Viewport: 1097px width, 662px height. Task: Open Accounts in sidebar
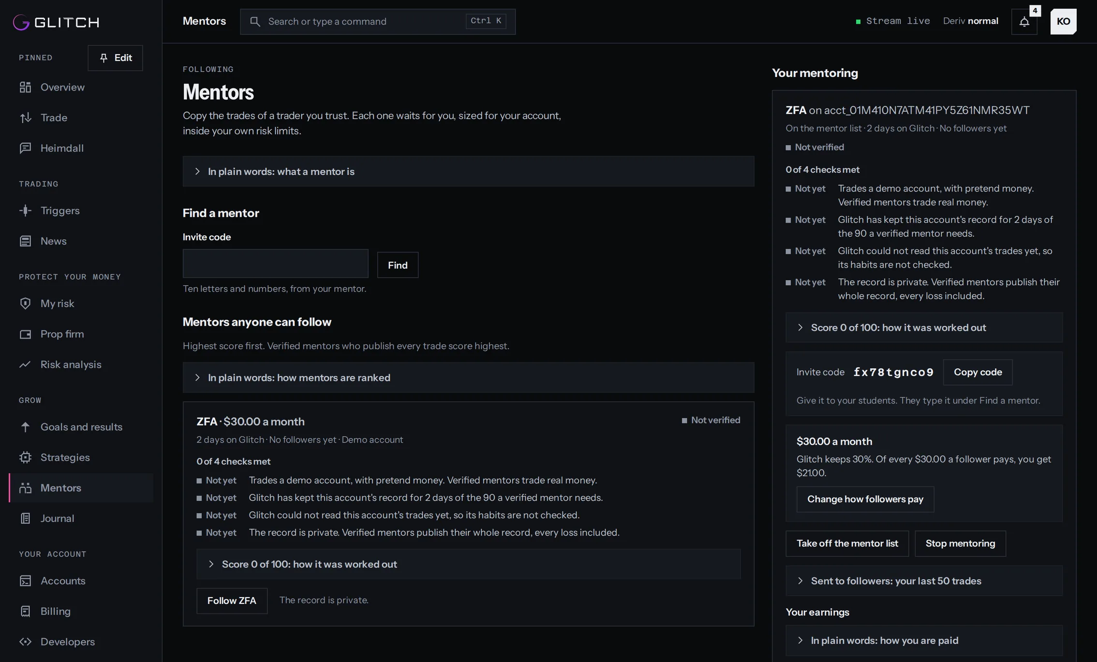(x=81, y=581)
